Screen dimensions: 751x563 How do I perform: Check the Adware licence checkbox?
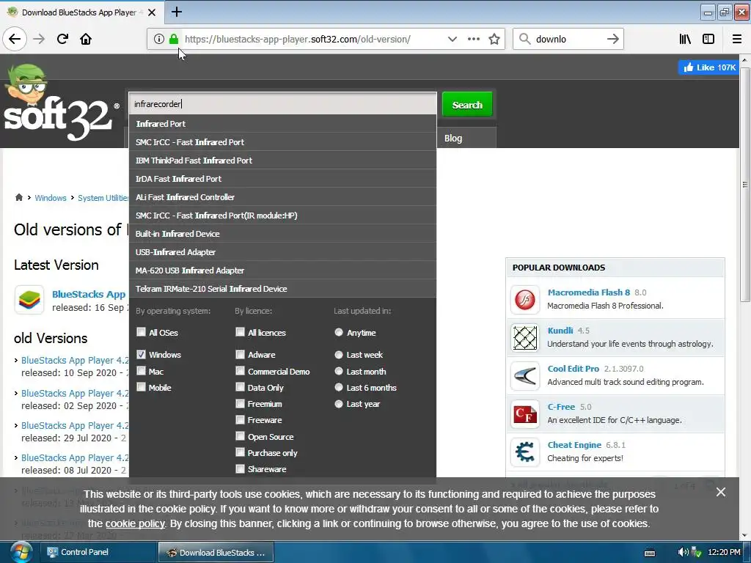pos(240,354)
